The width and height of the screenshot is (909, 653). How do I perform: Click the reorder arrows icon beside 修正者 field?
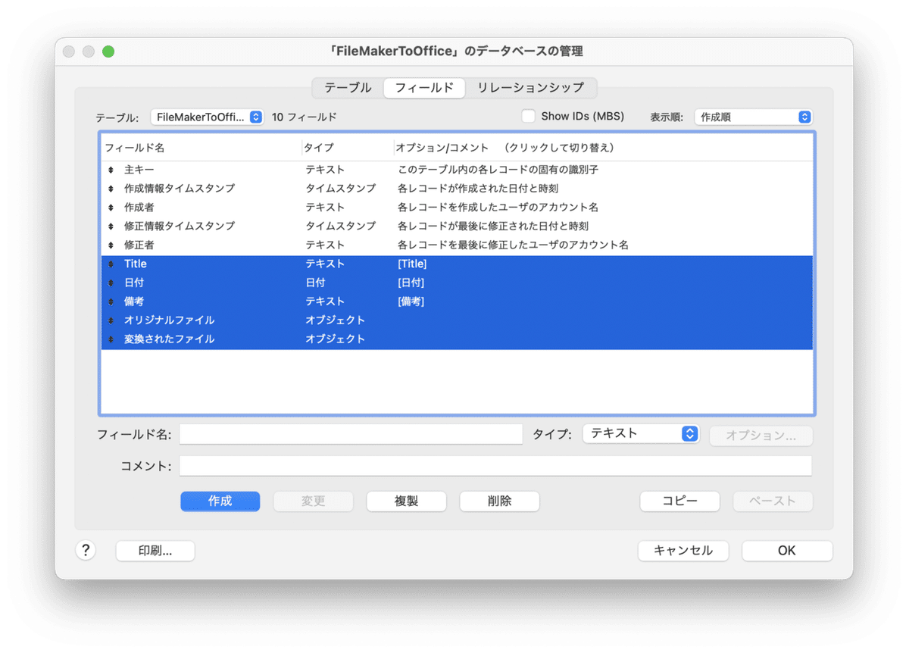pos(111,245)
